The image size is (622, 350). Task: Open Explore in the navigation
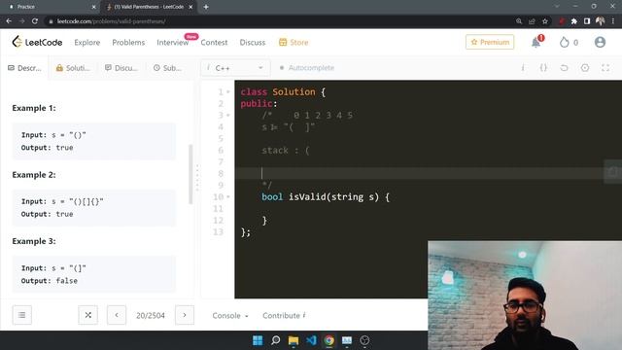[x=86, y=42]
